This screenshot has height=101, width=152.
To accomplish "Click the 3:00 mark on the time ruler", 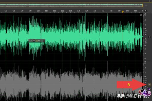I will click(x=94, y=11).
